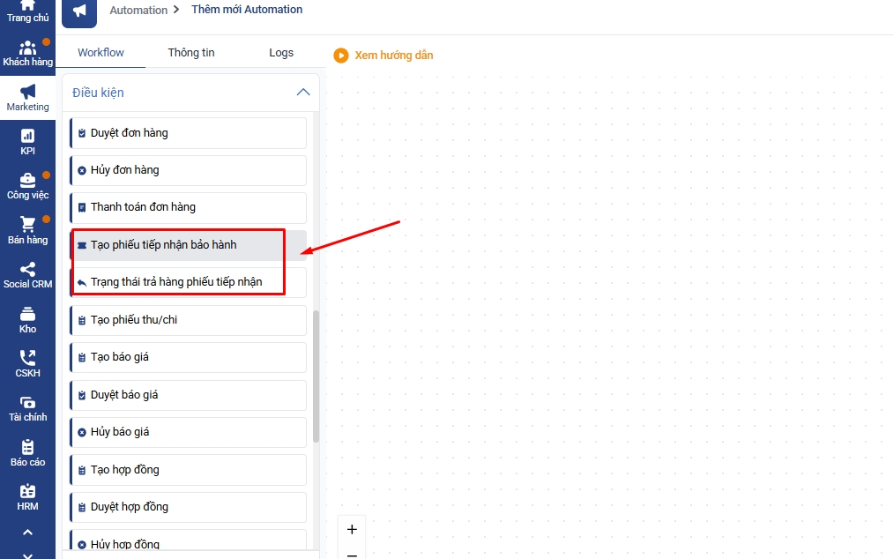The image size is (893, 559).
Task: Zoom in canvas with plus button
Action: [x=352, y=529]
